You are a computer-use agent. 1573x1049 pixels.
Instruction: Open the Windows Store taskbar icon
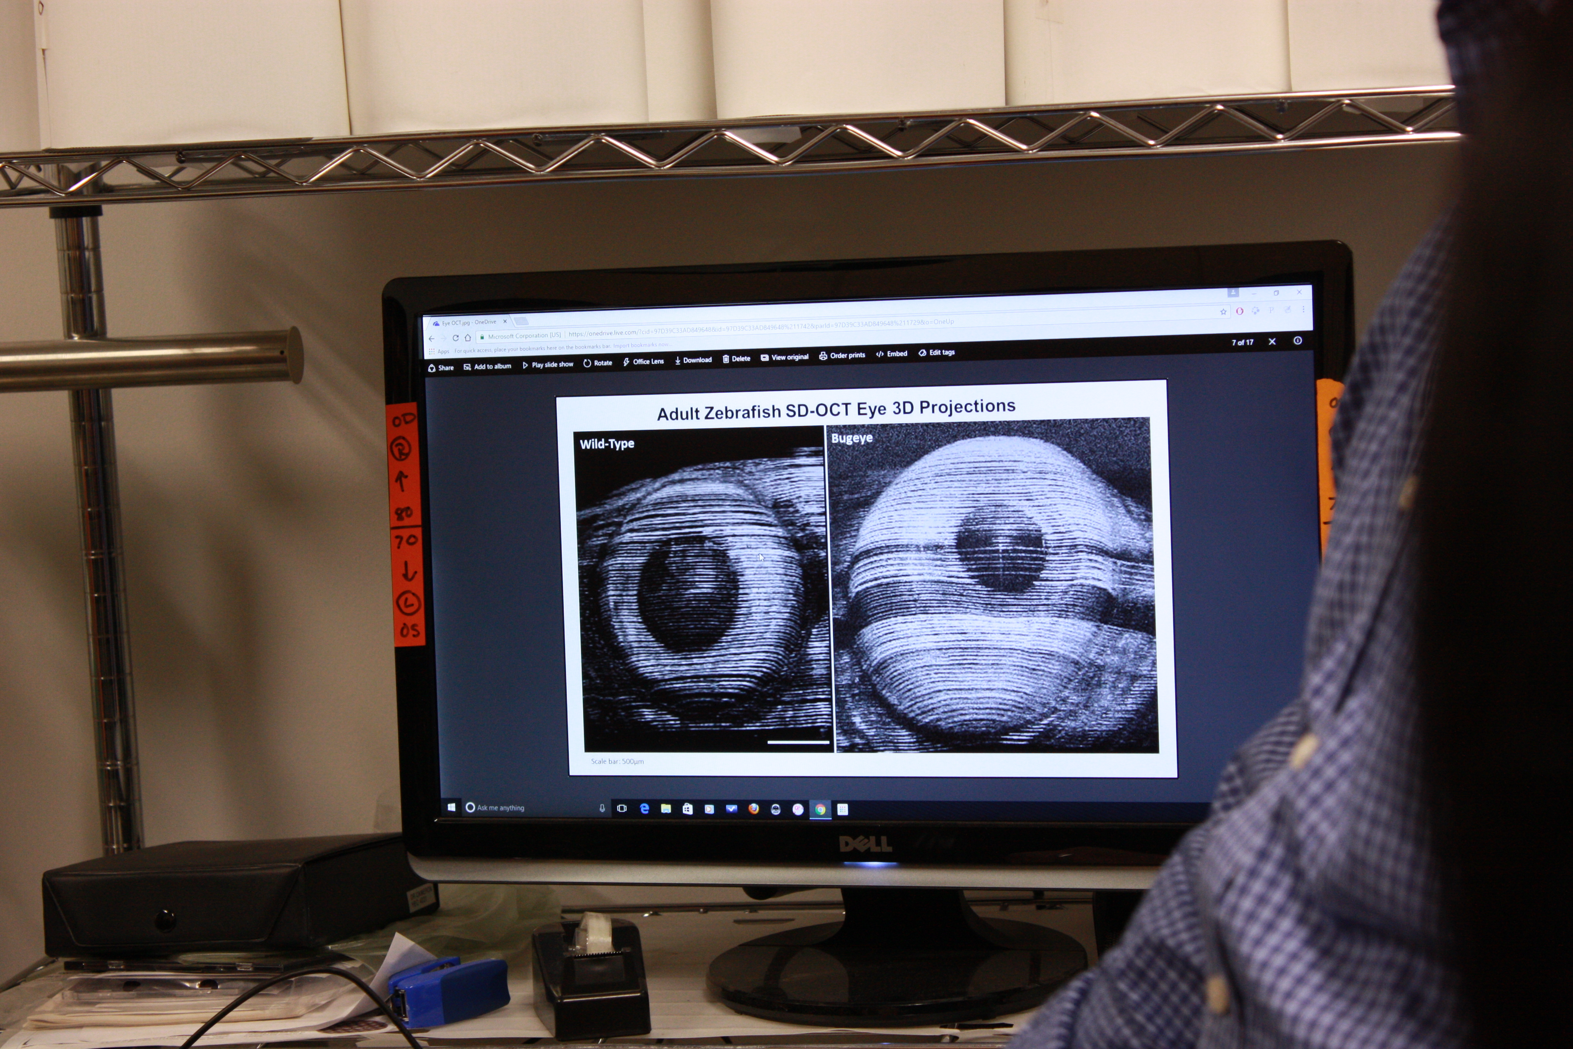pyautogui.click(x=687, y=809)
